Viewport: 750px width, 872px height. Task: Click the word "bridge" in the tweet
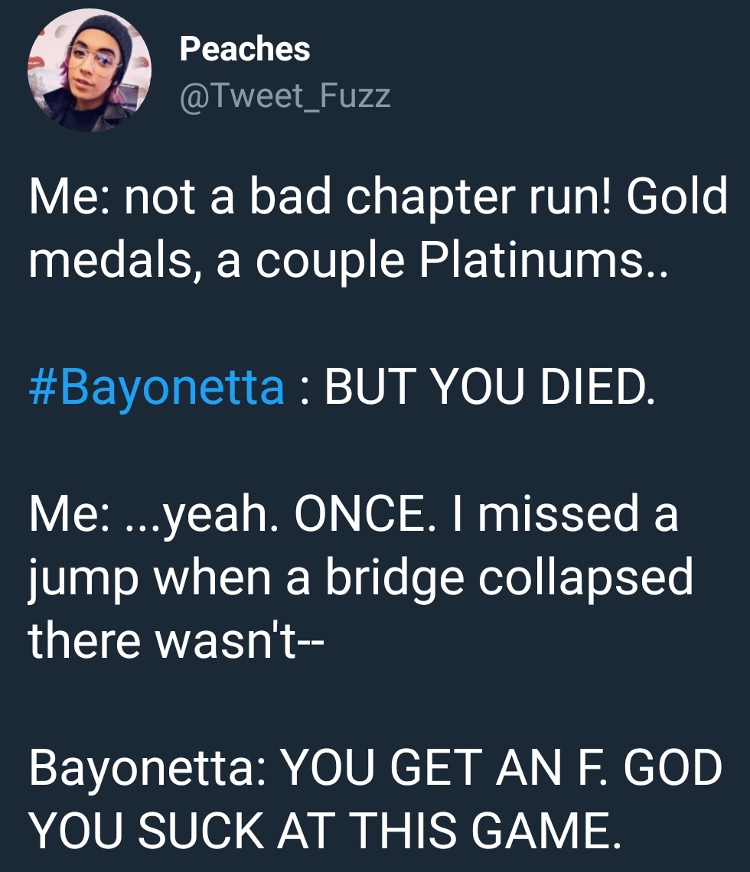pos(394,575)
